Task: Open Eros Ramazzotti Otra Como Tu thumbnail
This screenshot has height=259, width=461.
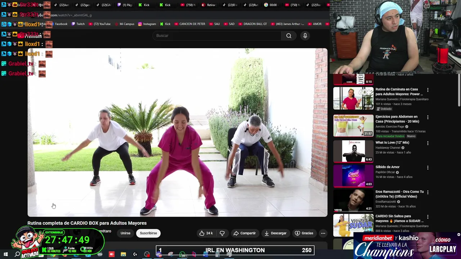Action: pos(353,201)
